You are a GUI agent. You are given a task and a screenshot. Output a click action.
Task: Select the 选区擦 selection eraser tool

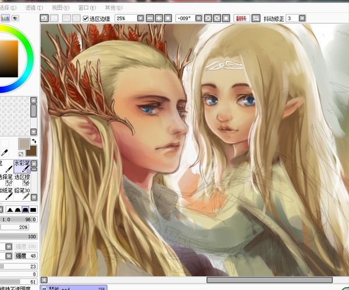pos(22,180)
